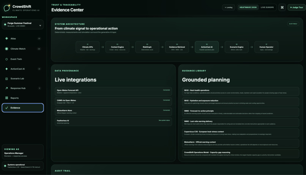Open WHO Hydration and exposure reduction card
Viewport: 306px width, 175px height.
click(x=240, y=102)
